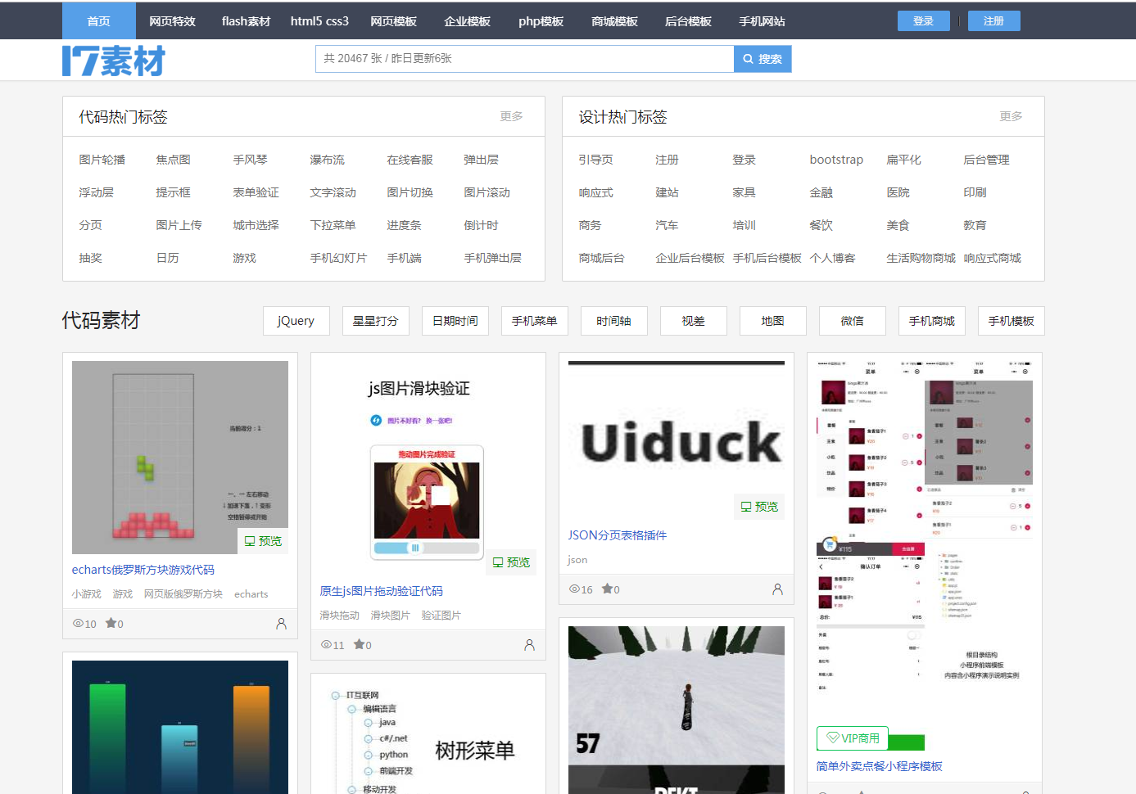Click the eye icon on JSON分页表格插件 card
The height and width of the screenshot is (794, 1136).
574,589
